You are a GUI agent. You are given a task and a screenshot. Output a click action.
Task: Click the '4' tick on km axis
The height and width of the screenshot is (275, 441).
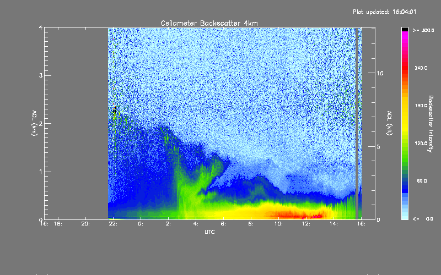[41, 28]
